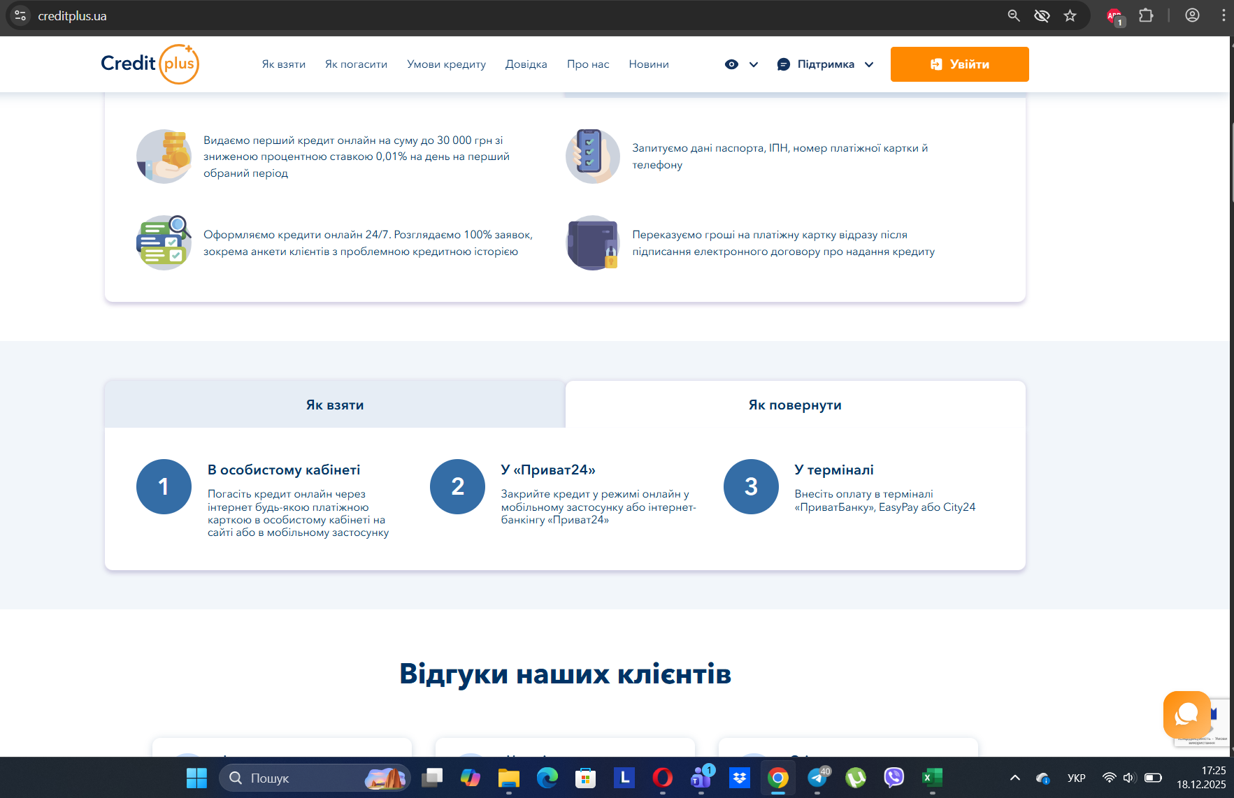Click text starting 'Внесіть оплату в терміналі'
Image resolution: width=1234 pixels, height=798 pixels.
point(885,500)
